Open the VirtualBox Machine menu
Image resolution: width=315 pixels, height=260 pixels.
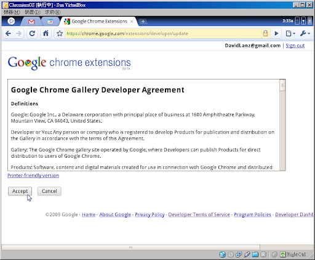[12, 12]
